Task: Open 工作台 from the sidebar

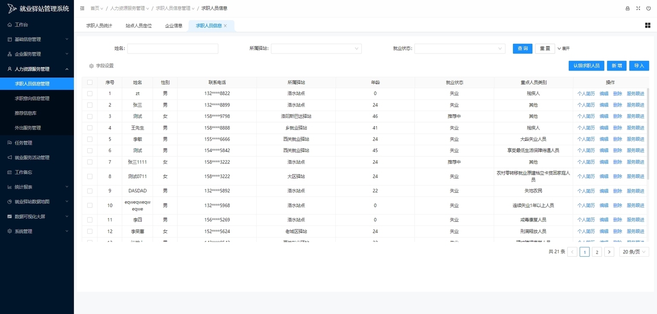Action: [x=21, y=25]
